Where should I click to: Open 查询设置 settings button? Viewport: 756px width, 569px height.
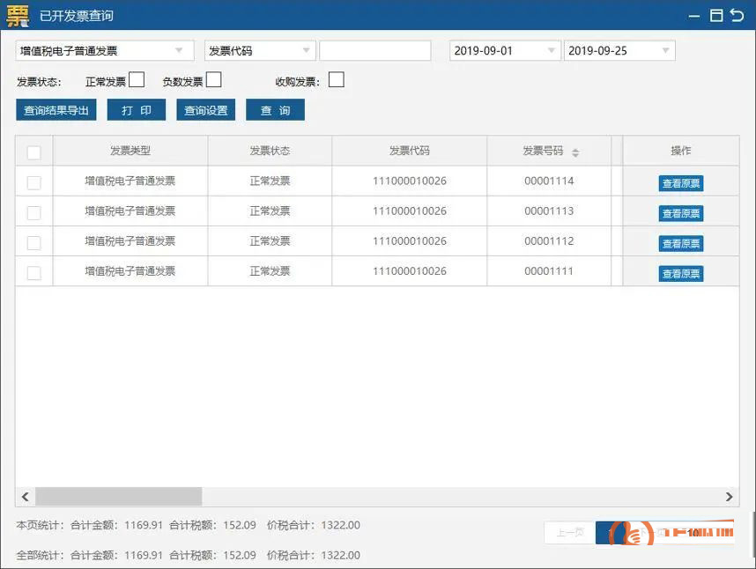click(206, 110)
